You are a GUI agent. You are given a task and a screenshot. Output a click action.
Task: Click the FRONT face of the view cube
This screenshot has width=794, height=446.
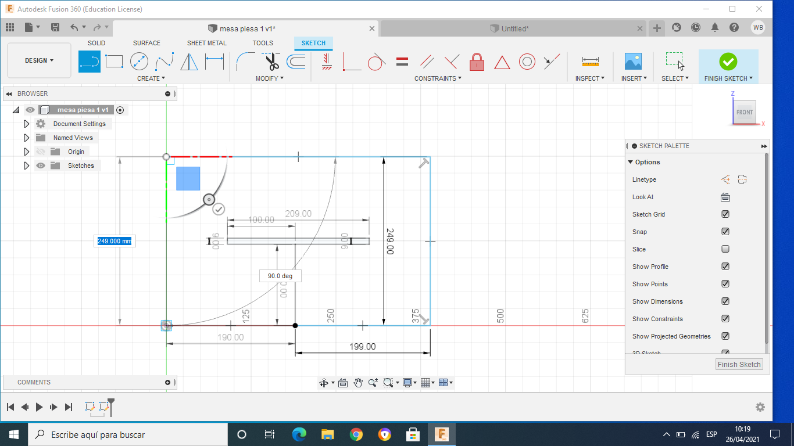point(744,112)
